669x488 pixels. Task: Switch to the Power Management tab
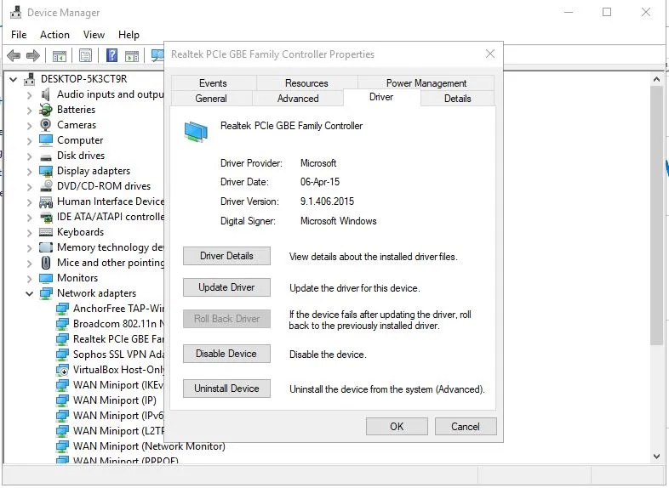pos(426,83)
